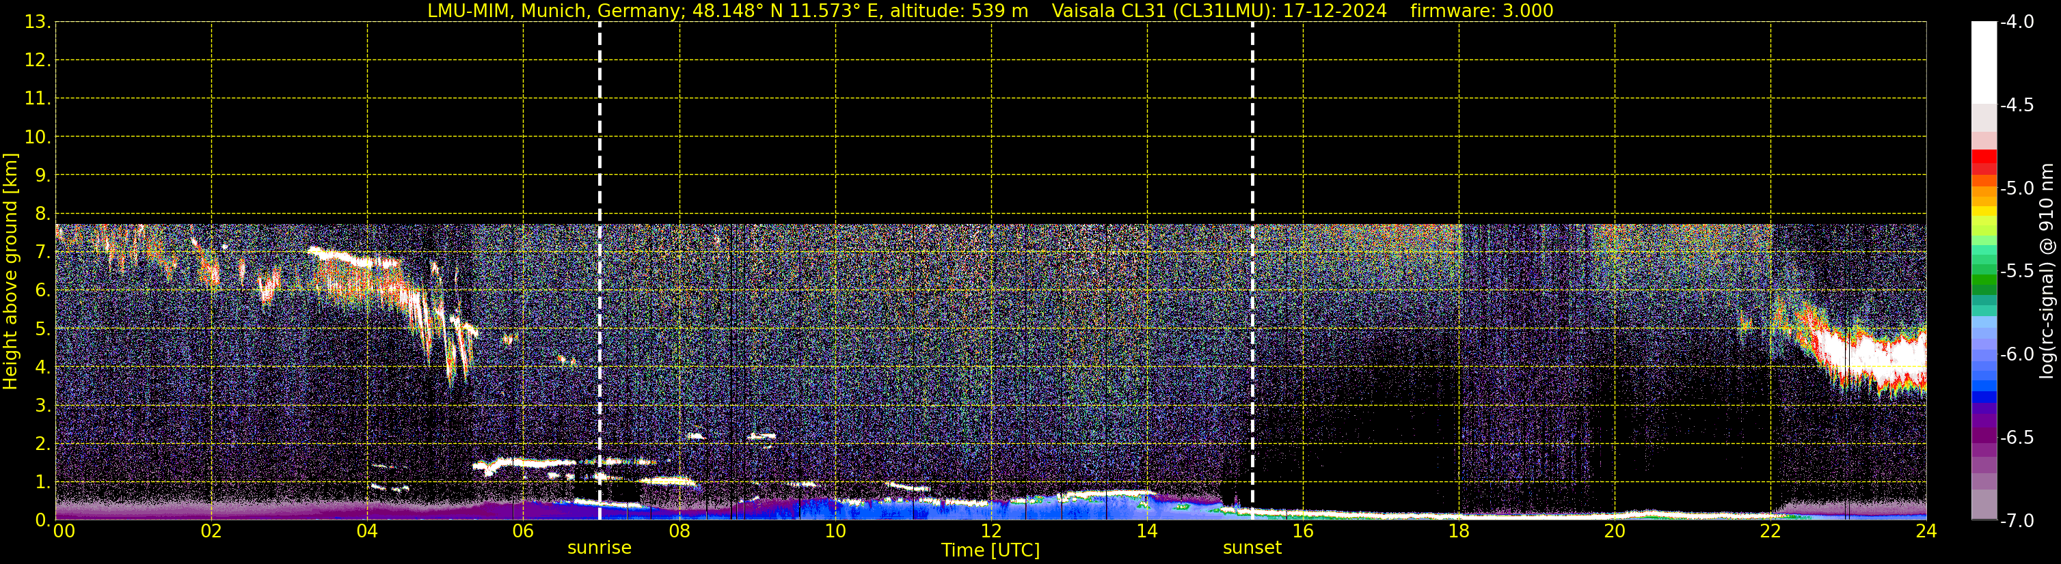Screen dimensions: 2061x564
Task: Click the "log(rc-signal) @ 910 nm" colorbar label
Action: (x=2047, y=271)
